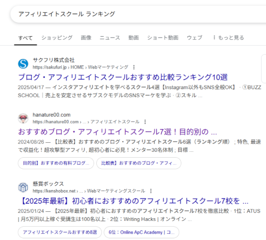
Task: Focus the search box with アフィリエイトスクール ランキング
Action: tap(138, 14)
